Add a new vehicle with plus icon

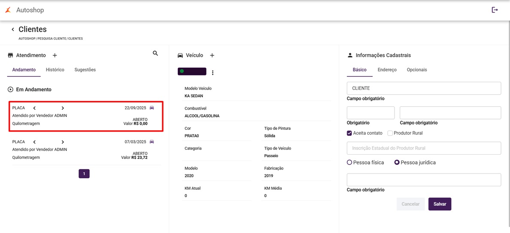click(x=212, y=55)
